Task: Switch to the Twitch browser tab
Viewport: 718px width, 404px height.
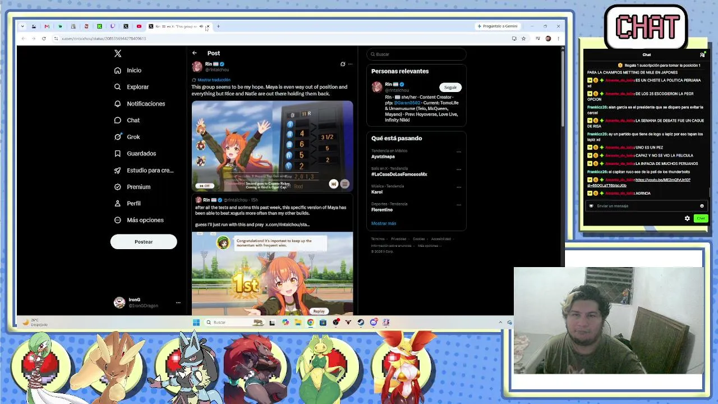Action: point(113,26)
